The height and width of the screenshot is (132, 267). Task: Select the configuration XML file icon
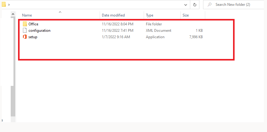pos(25,31)
